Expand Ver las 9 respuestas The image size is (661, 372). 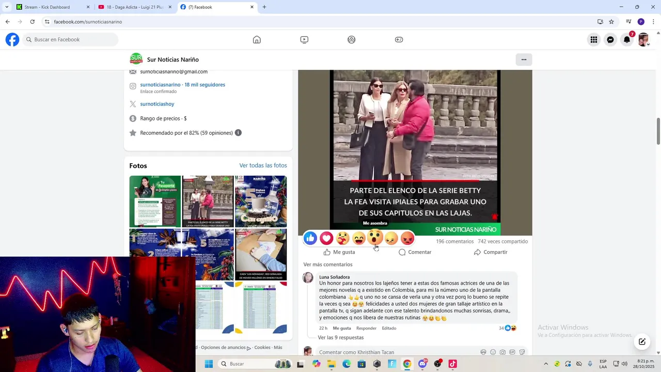click(x=341, y=337)
